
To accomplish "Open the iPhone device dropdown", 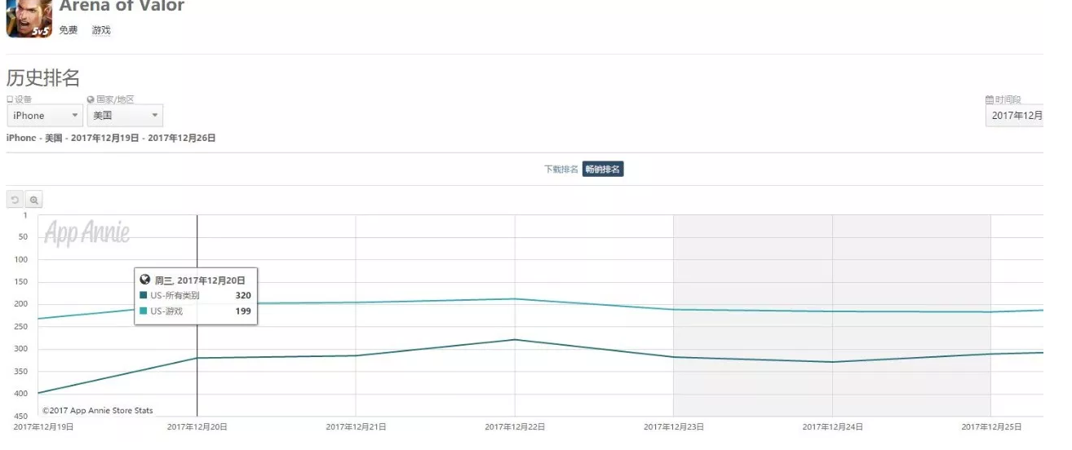I will point(45,116).
